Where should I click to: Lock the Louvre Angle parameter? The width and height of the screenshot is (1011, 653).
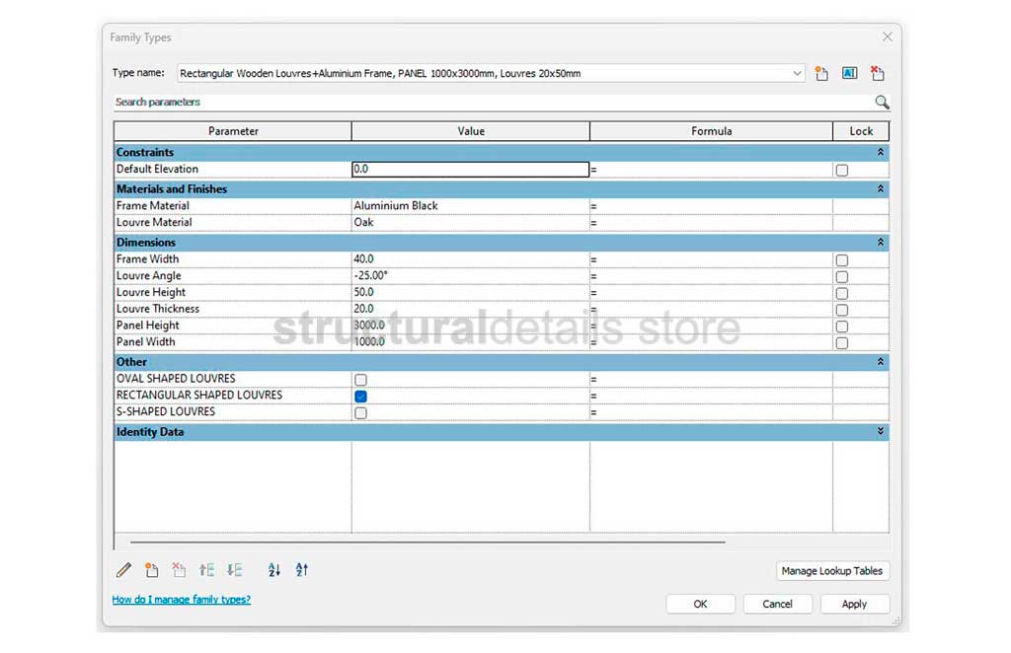[x=842, y=277]
